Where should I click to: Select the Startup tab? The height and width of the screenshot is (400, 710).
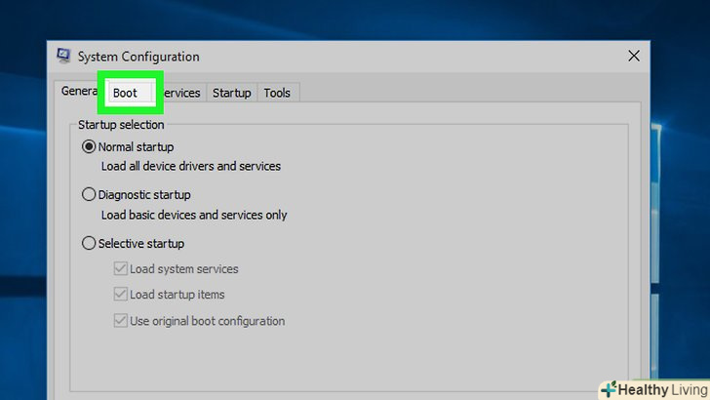point(232,93)
